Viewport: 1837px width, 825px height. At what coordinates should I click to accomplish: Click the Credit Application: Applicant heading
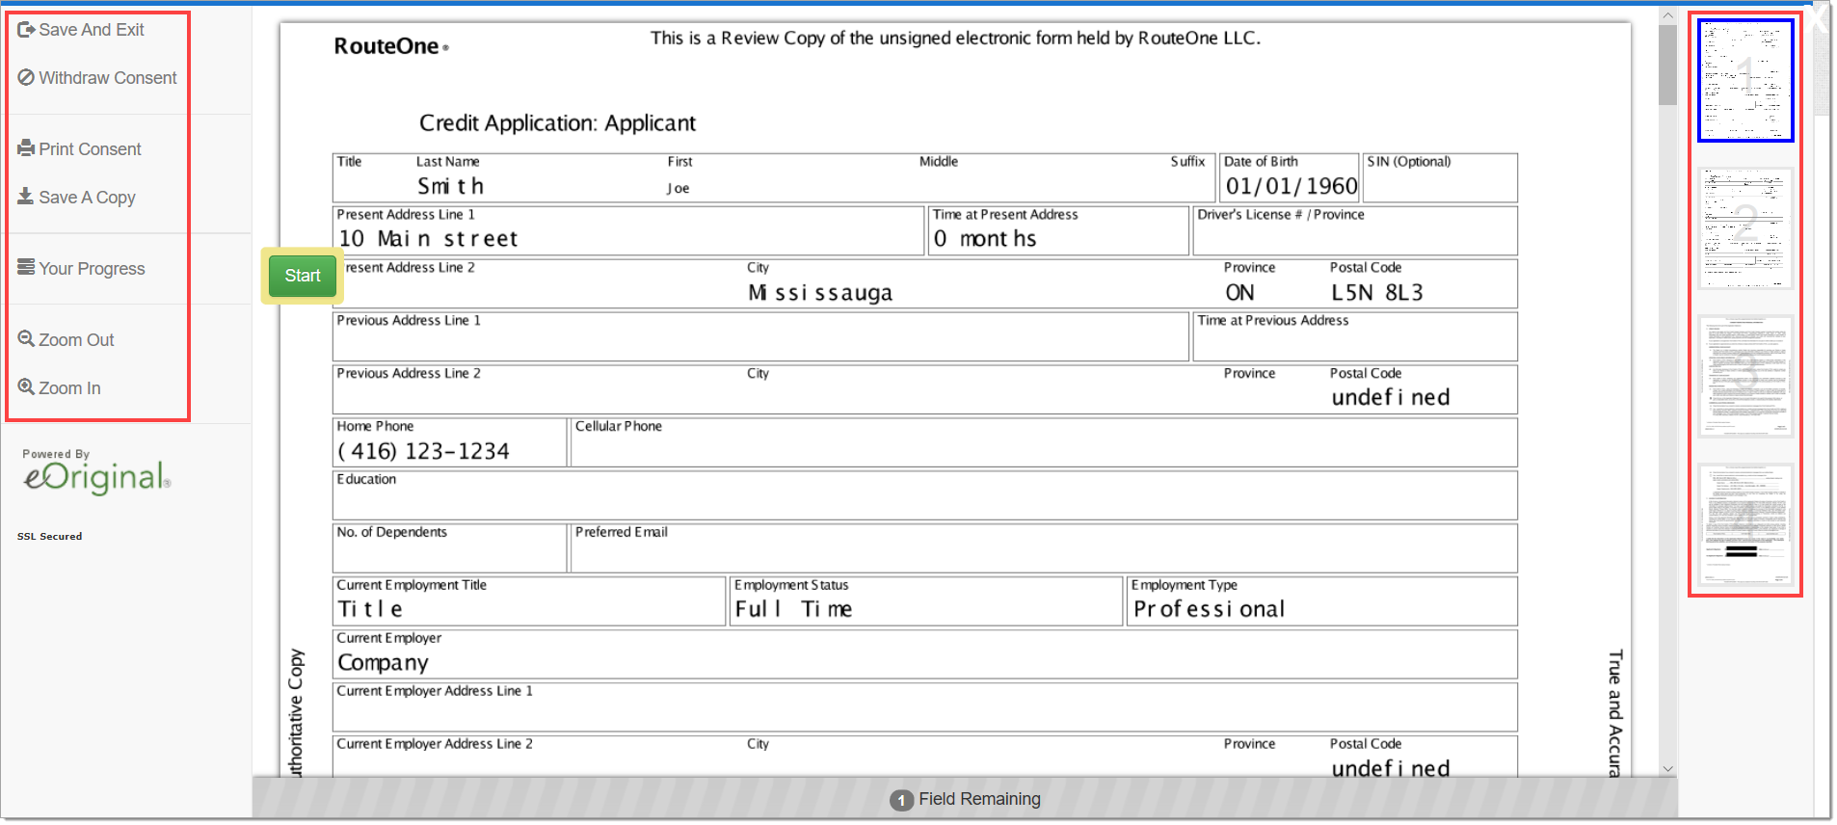tap(557, 123)
